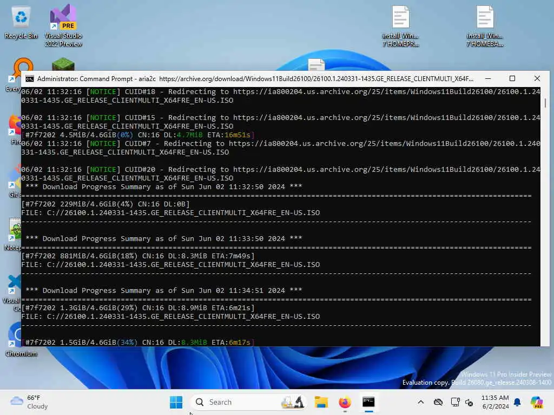Select the Command Prompt taskbar button

point(368,402)
